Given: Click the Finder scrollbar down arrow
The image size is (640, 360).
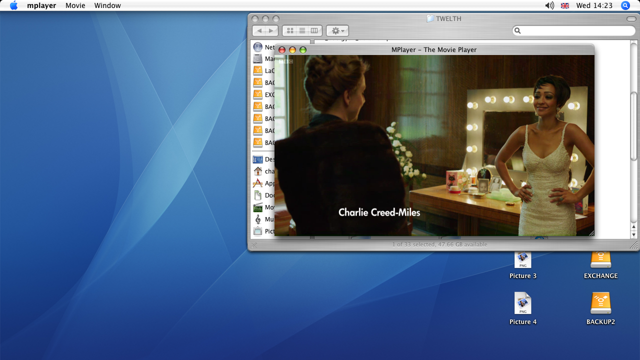Looking at the screenshot, I should 634,234.
